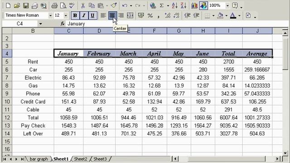Toggle Bold formatting
The width and height of the screenshot is (290, 163).
[75, 15]
